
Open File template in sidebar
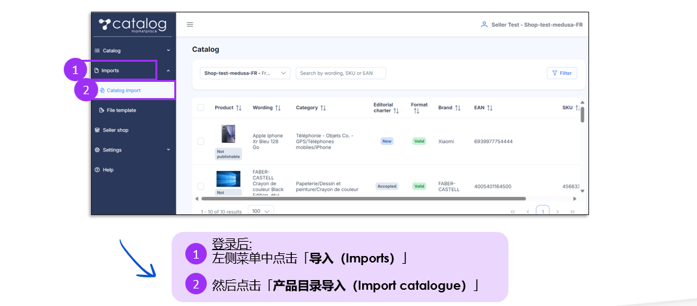(121, 110)
